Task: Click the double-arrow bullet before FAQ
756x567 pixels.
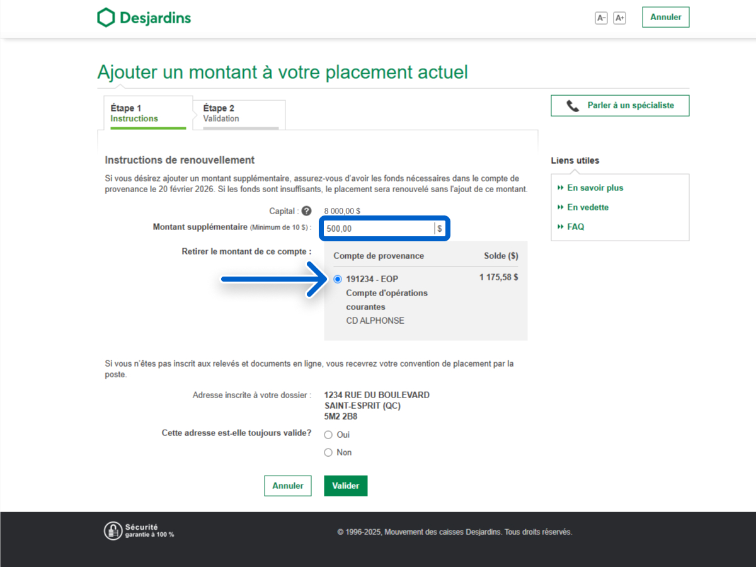Action: (x=560, y=227)
